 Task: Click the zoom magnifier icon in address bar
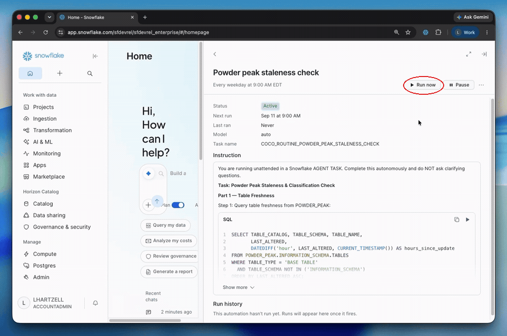pyautogui.click(x=396, y=32)
